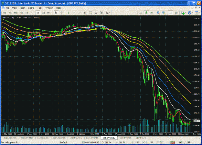Open the Tools menu

(40, 8)
